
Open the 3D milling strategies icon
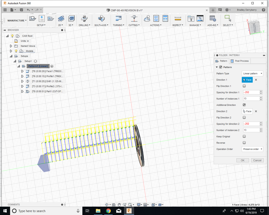(x=71, y=19)
